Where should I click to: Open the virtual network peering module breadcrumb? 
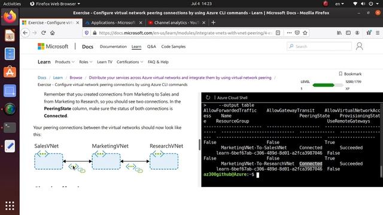180,78
